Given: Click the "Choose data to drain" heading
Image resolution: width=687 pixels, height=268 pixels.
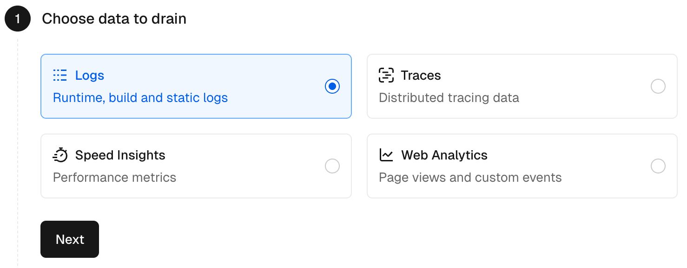Looking at the screenshot, I should point(114,19).
